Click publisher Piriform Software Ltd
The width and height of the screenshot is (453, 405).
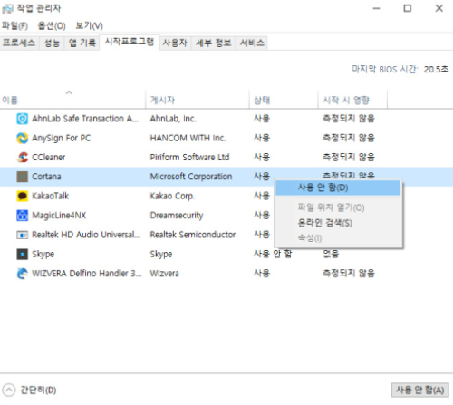pyautogui.click(x=189, y=158)
